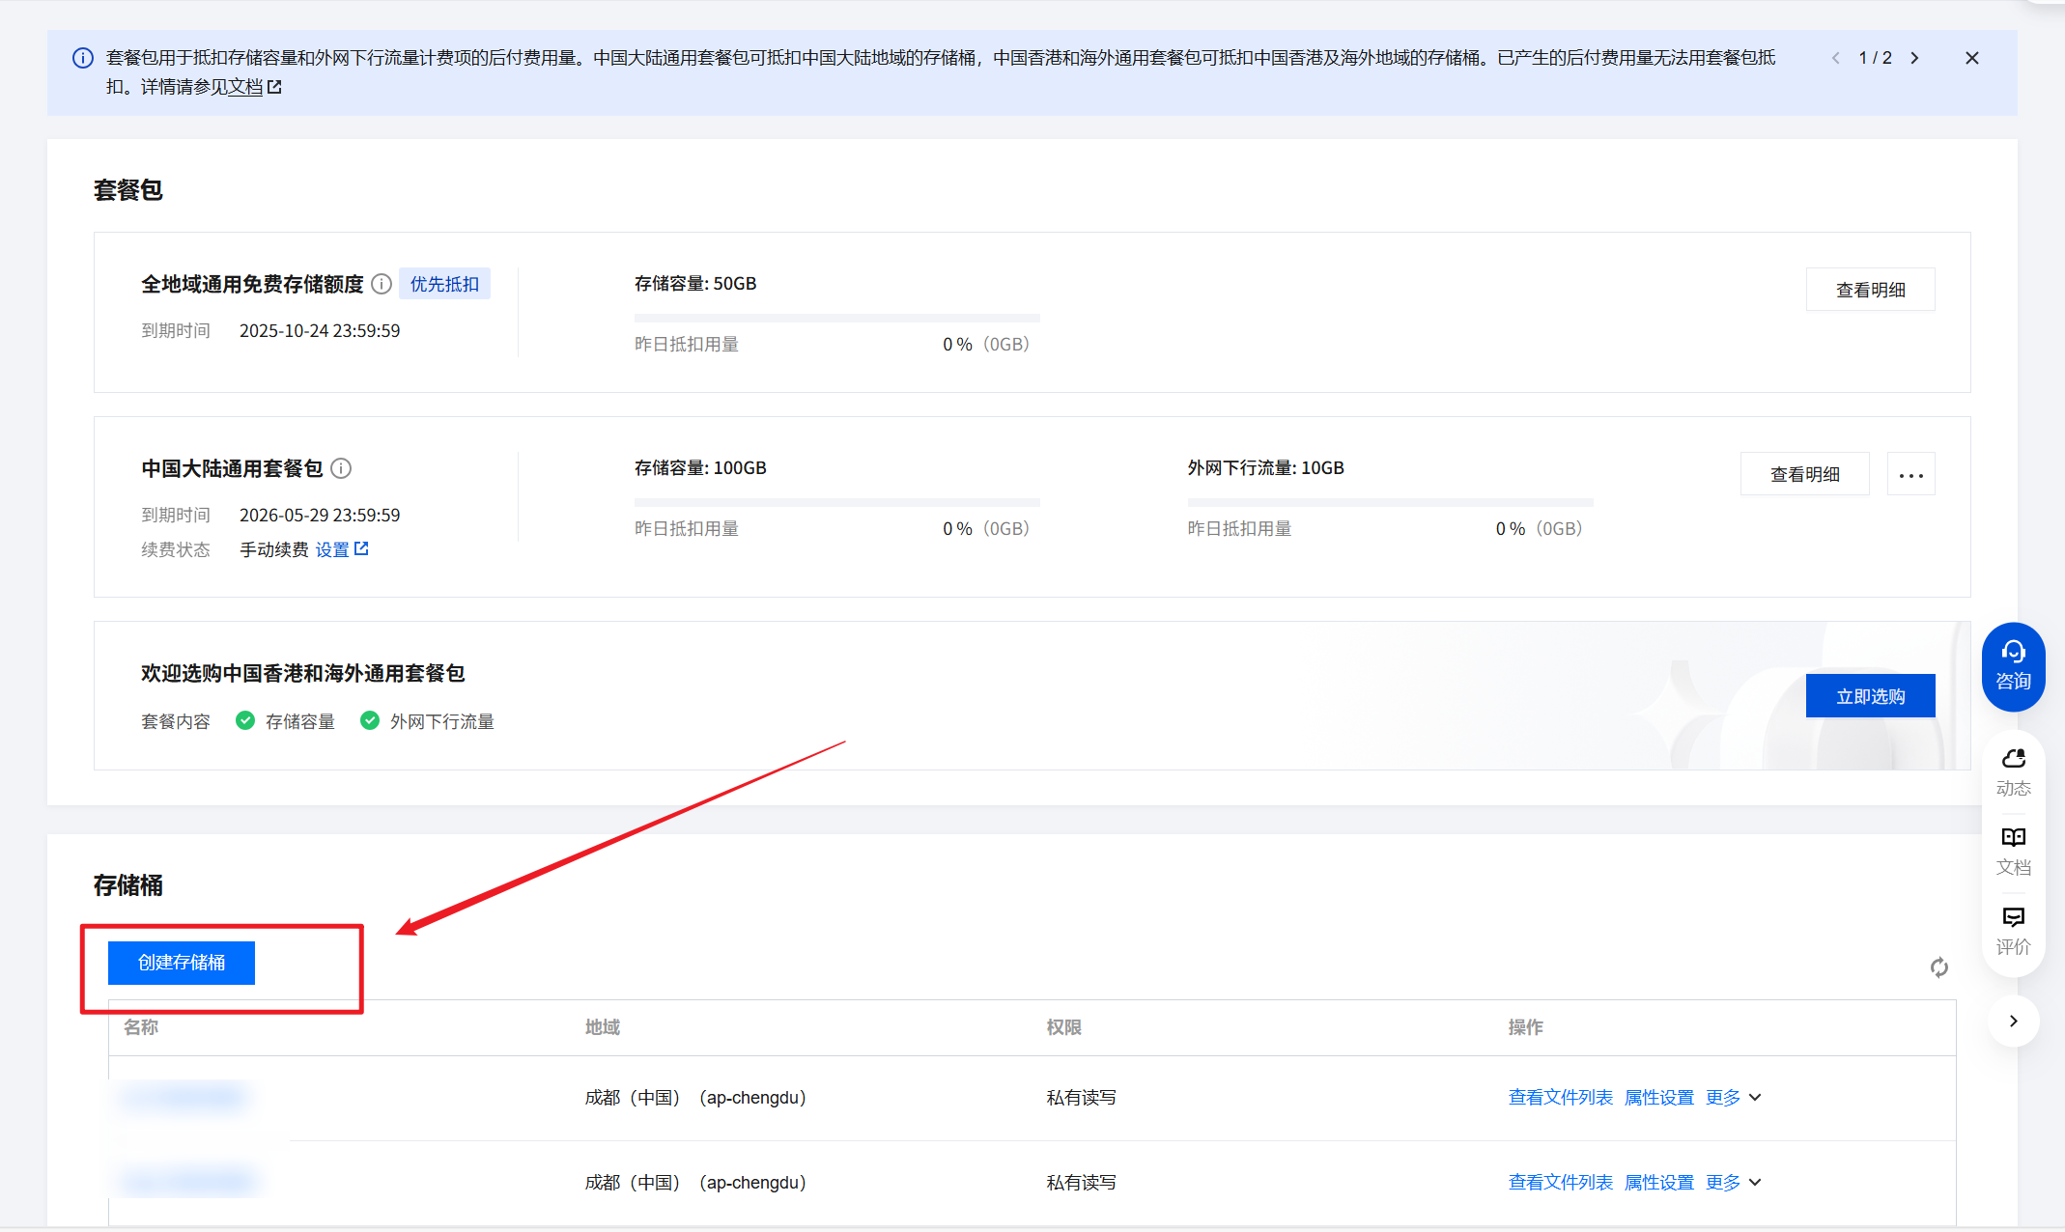Open the 动态 updates icon in the sidebar
Viewport: 2065px width, 1232px height.
click(2013, 771)
